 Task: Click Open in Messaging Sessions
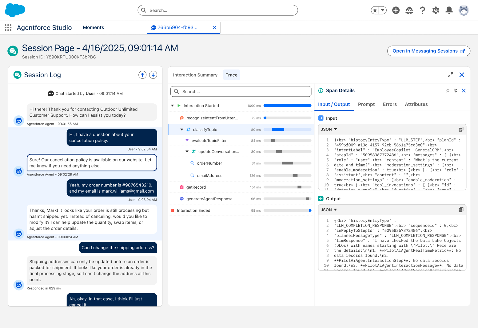point(428,51)
